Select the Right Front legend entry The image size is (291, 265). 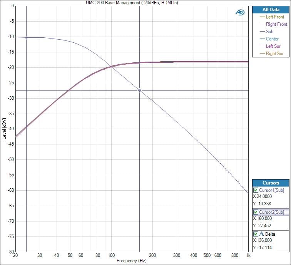click(276, 24)
